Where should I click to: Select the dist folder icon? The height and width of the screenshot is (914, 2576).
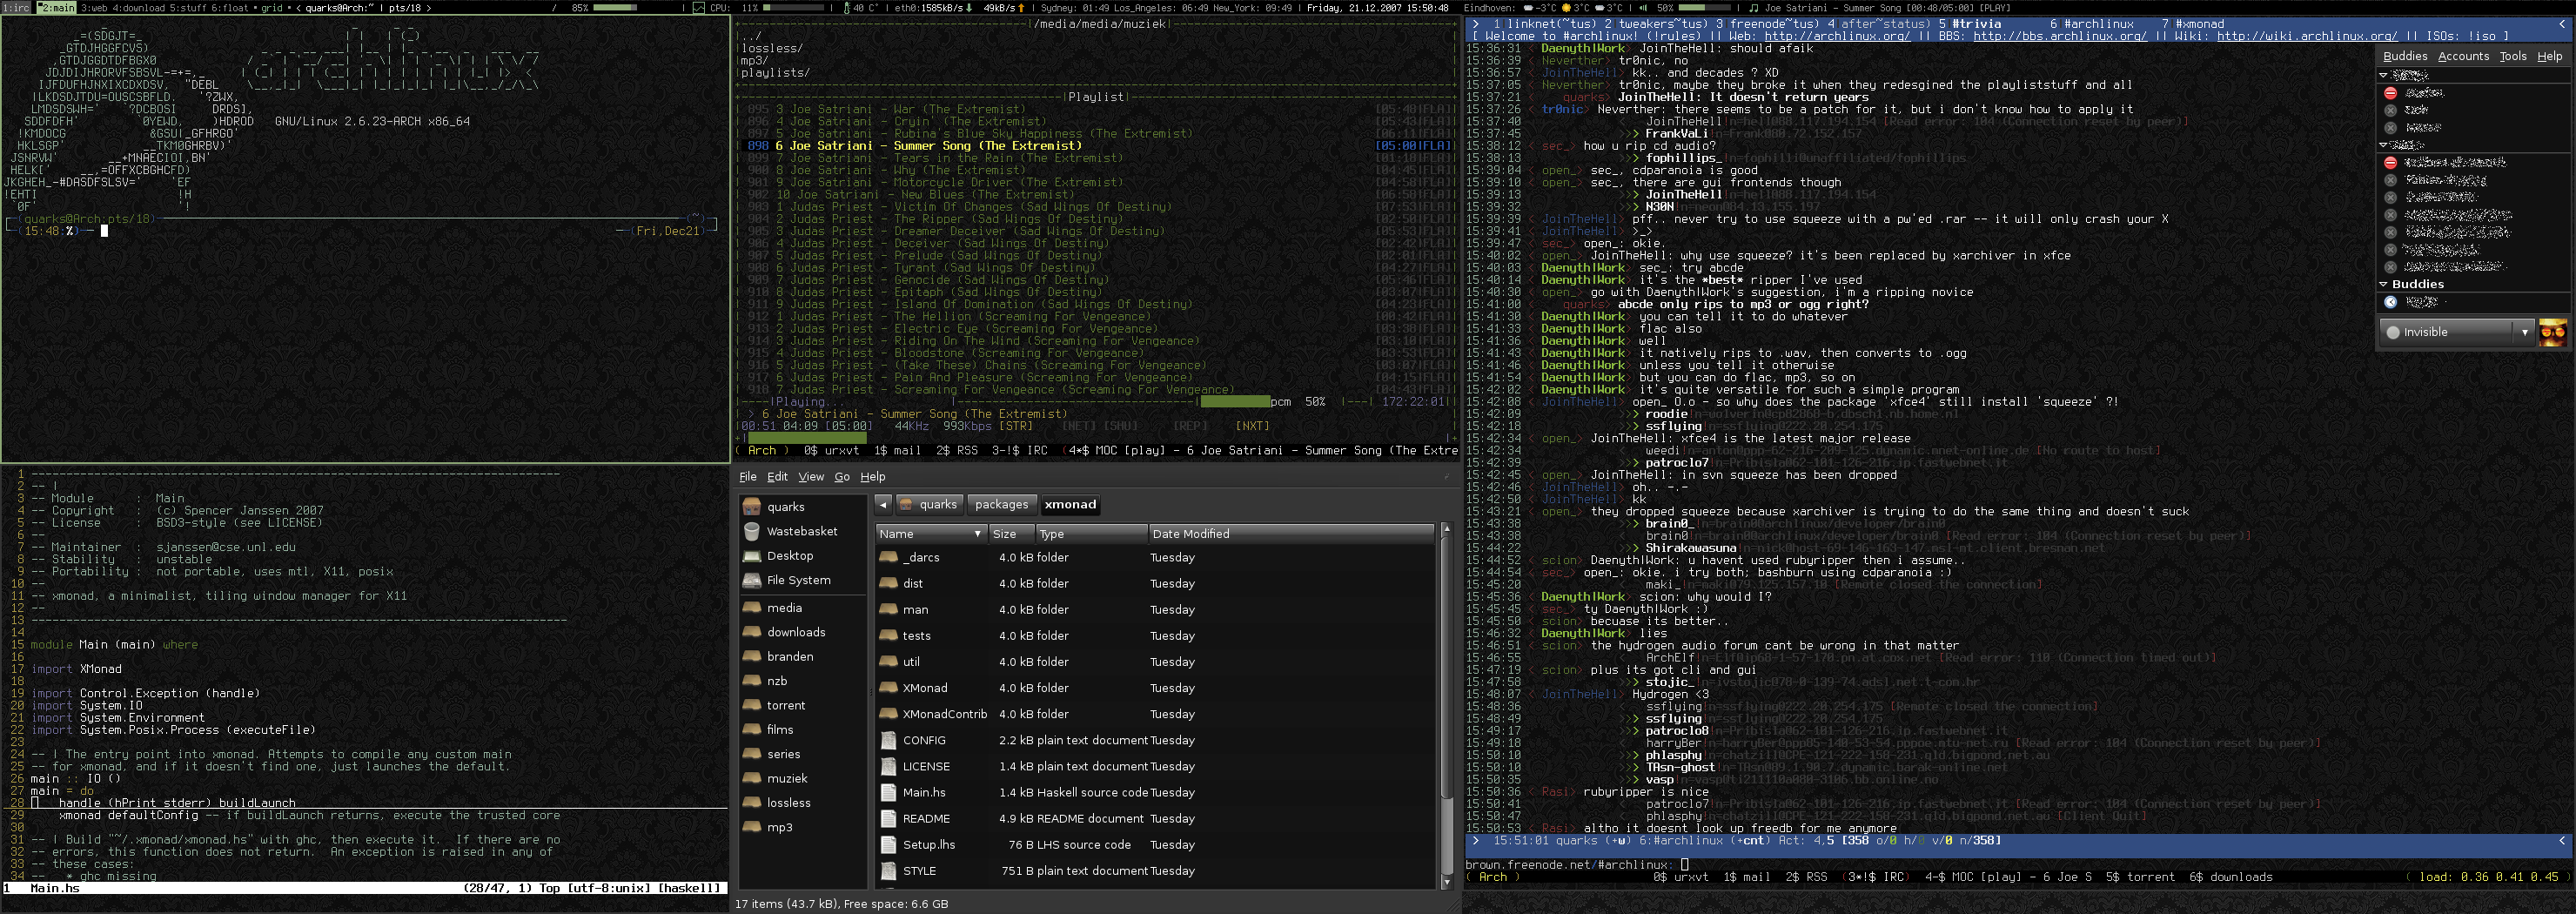coord(888,583)
